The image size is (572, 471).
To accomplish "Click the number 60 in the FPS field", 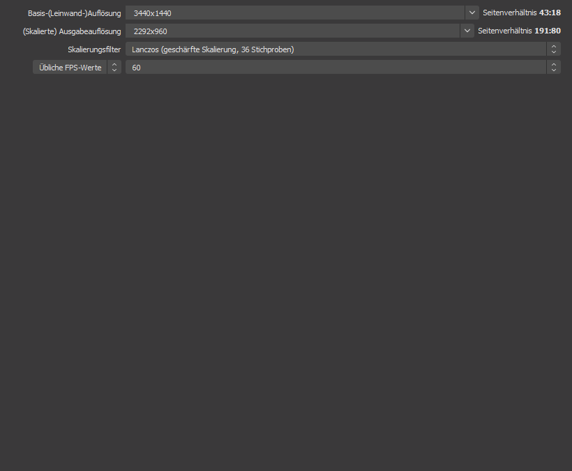I will coord(136,68).
